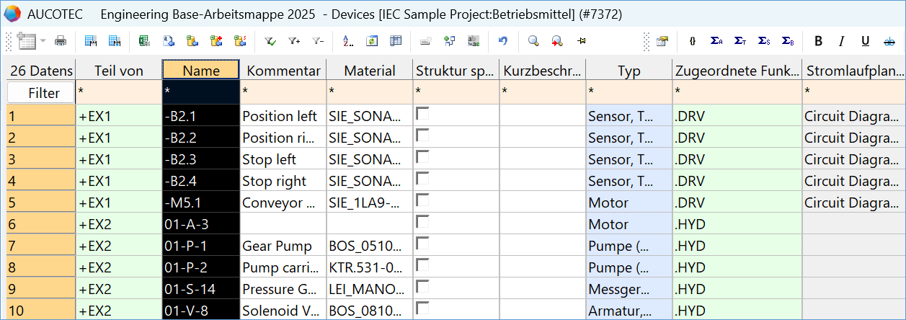The height and width of the screenshot is (320, 906).
Task: Toggle Bold formatting
Action: point(818,41)
